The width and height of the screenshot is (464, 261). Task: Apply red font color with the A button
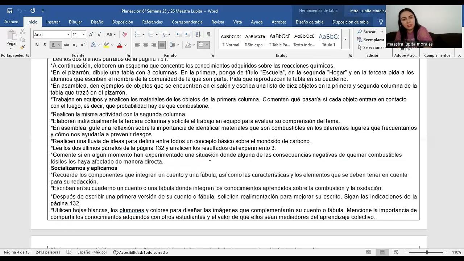point(119,45)
